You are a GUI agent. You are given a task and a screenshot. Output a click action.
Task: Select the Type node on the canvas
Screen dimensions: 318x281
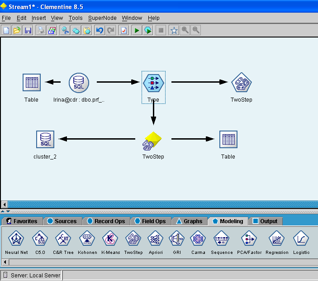click(x=153, y=83)
